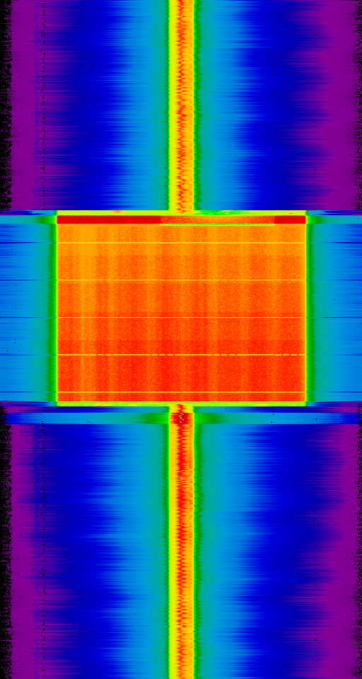The image size is (362, 679).
Task: Select the solid red stripe atop orange block
Action: [181, 219]
